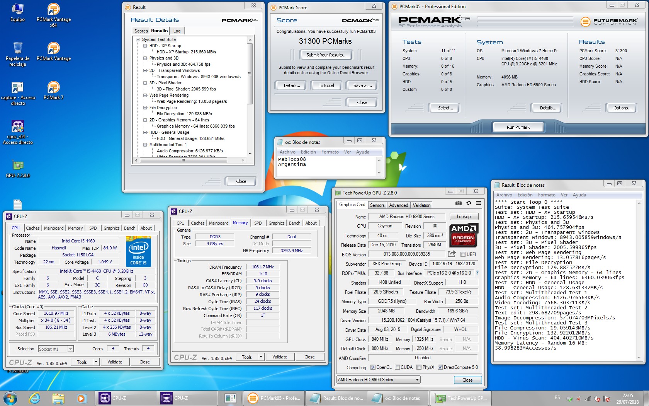
Task: Toggle the CUDA checkbox
Action: pyautogui.click(x=397, y=367)
